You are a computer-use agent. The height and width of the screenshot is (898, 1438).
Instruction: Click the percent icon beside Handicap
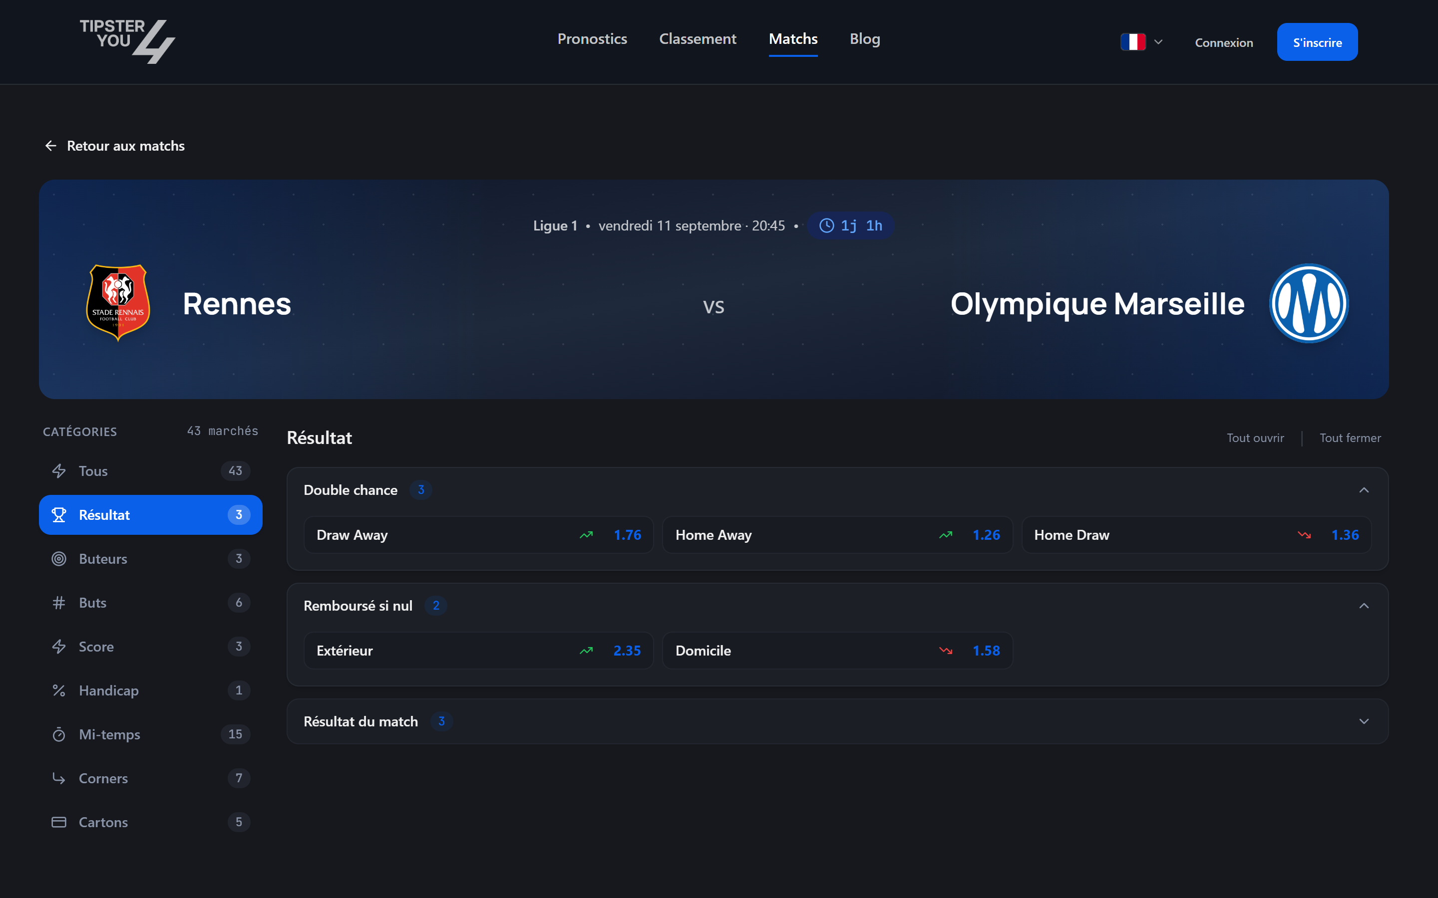59,691
